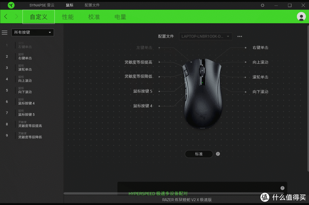Viewport: 309px width, 205px height.
Task: Switch to the 性能 tab
Action: click(68, 17)
